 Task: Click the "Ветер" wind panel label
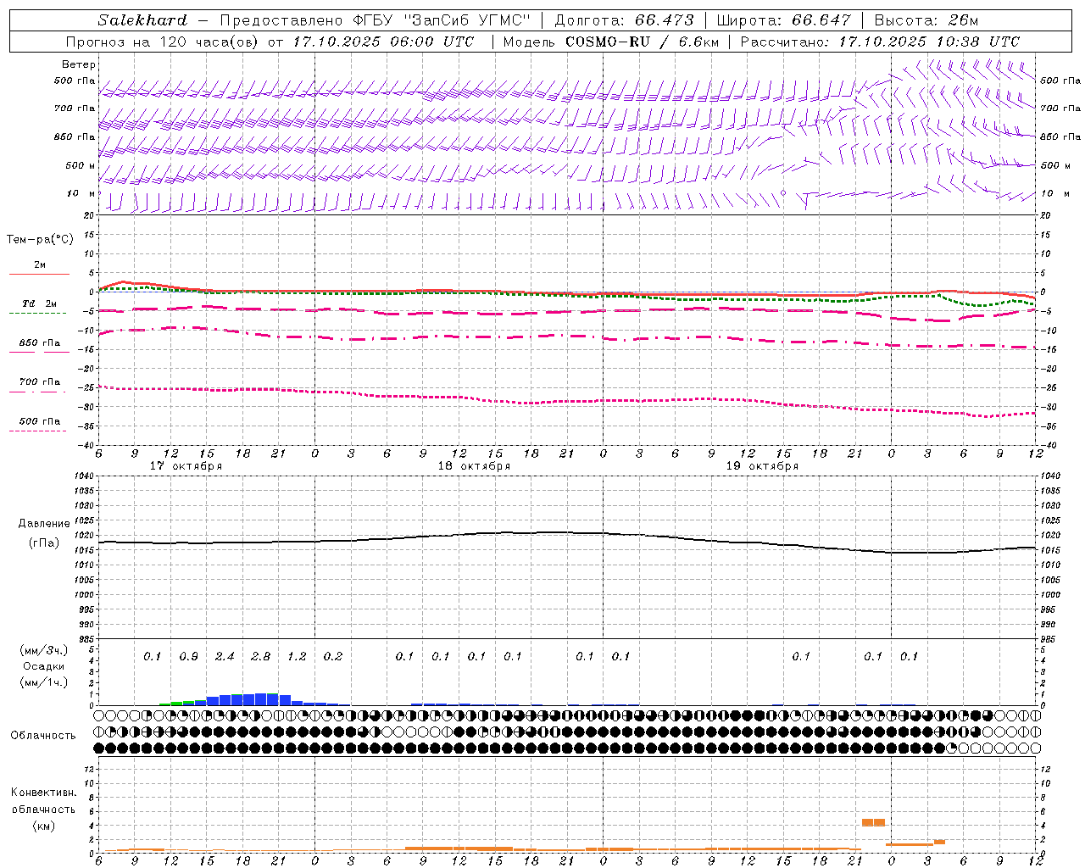pos(79,64)
